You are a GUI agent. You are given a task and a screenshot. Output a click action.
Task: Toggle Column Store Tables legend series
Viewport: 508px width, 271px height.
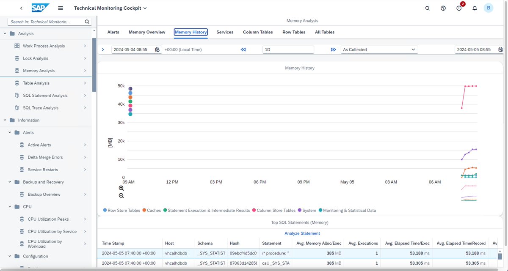(274, 210)
